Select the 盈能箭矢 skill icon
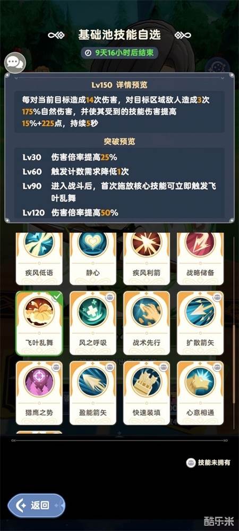 pyautogui.click(x=93, y=382)
